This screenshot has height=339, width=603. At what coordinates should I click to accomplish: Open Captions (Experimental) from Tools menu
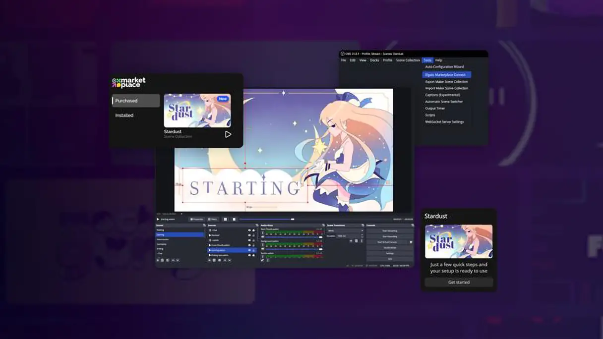pyautogui.click(x=443, y=95)
